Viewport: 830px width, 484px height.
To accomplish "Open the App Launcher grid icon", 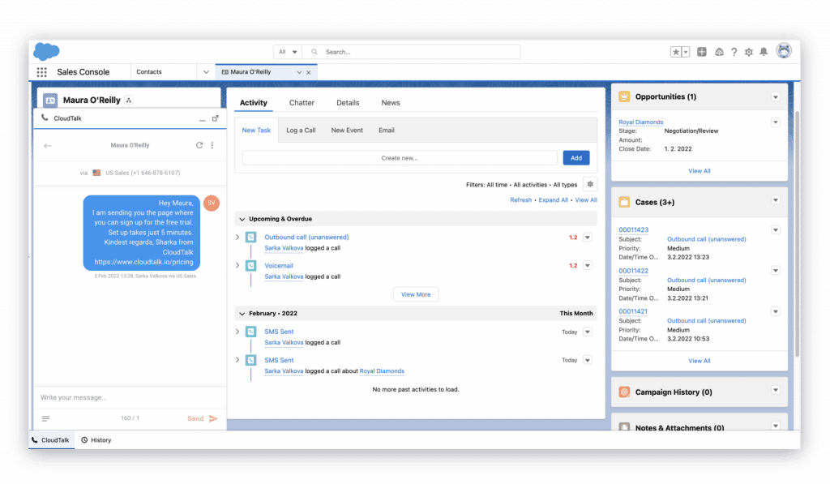I will click(42, 72).
